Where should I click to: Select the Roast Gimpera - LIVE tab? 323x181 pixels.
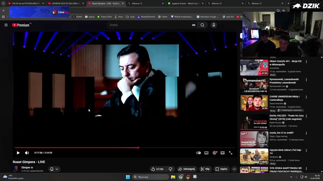tap(106, 4)
